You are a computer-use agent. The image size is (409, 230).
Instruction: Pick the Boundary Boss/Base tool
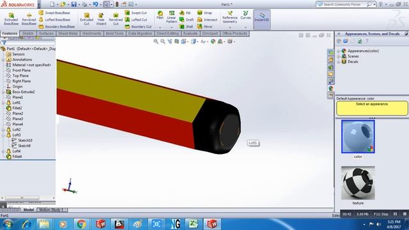point(57,27)
